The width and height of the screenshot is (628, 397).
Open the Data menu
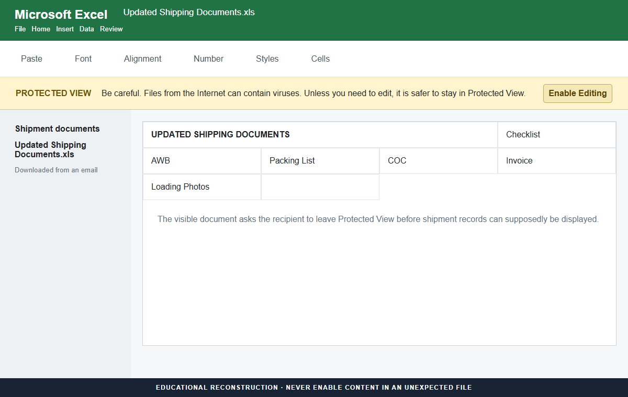pyautogui.click(x=87, y=29)
